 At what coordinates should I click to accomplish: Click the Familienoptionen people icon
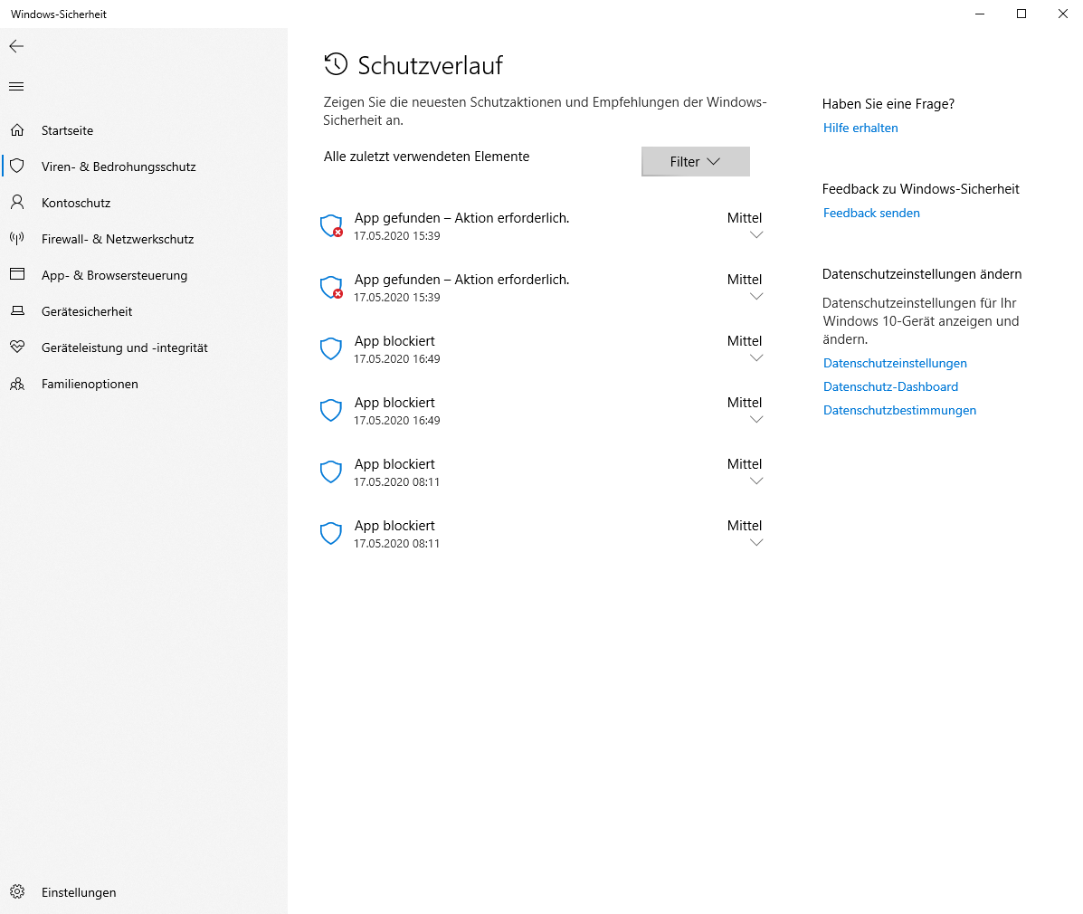(17, 384)
